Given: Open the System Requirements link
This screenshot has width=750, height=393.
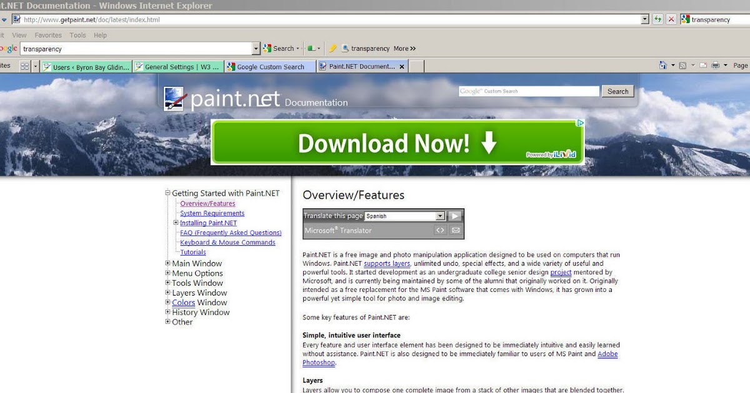Looking at the screenshot, I should 212,213.
